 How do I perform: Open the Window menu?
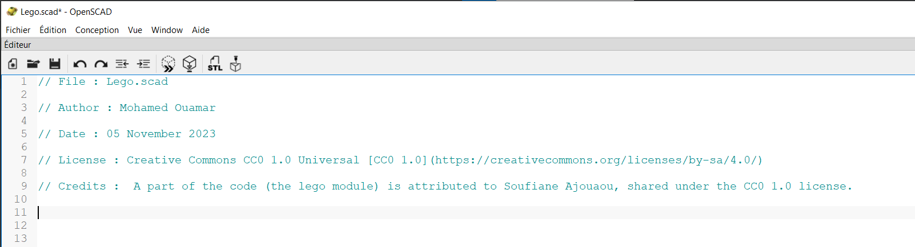click(x=167, y=30)
